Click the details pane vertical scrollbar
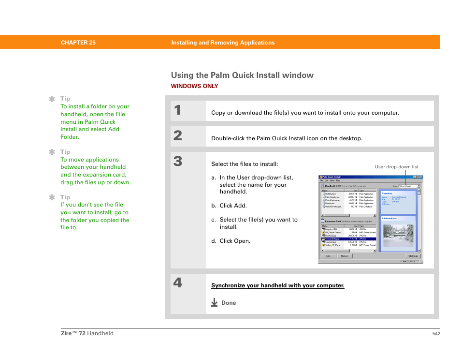This screenshot has height=357, width=461. pos(419,221)
